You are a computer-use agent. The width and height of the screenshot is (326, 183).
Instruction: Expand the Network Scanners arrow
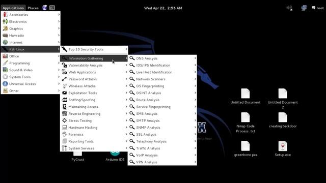[195, 79]
